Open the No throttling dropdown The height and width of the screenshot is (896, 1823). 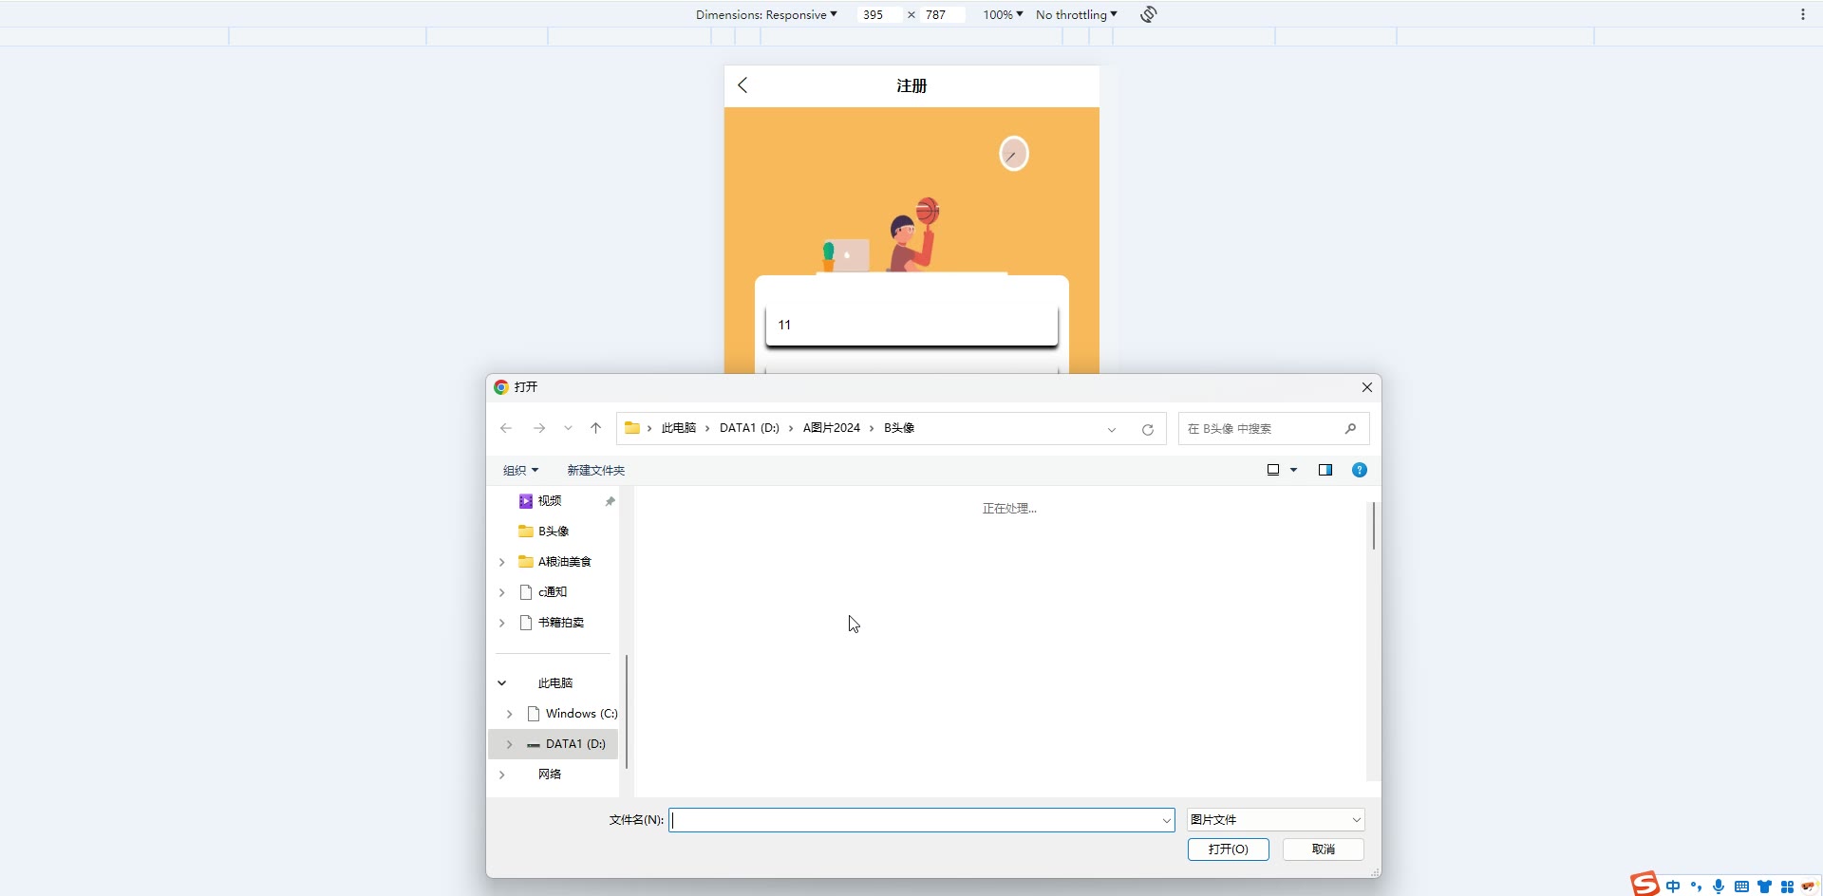pyautogui.click(x=1076, y=14)
